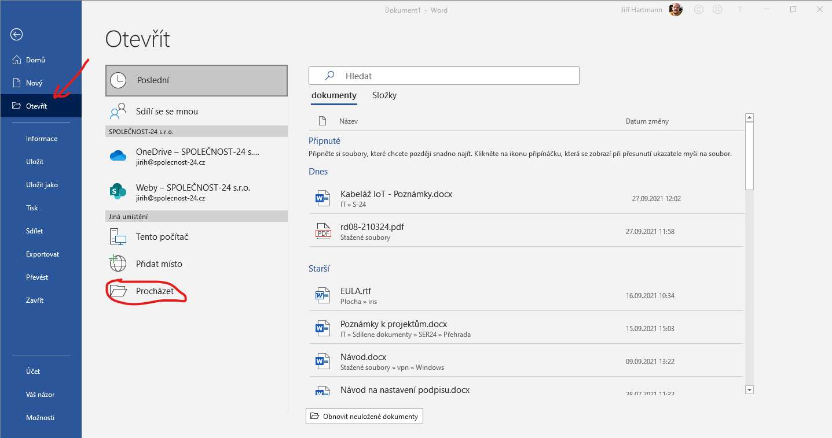Click the Starší group heading
This screenshot has height=438, width=832.
coord(319,269)
